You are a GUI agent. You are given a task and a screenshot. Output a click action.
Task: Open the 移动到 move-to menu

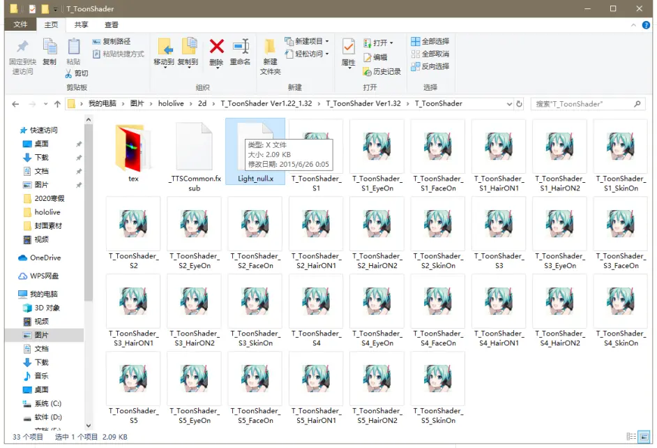coord(164,52)
